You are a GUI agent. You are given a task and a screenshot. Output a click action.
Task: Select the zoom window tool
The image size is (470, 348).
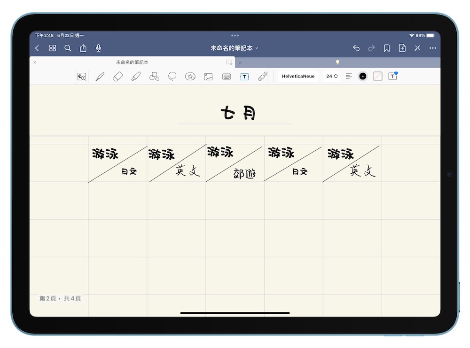coord(81,77)
